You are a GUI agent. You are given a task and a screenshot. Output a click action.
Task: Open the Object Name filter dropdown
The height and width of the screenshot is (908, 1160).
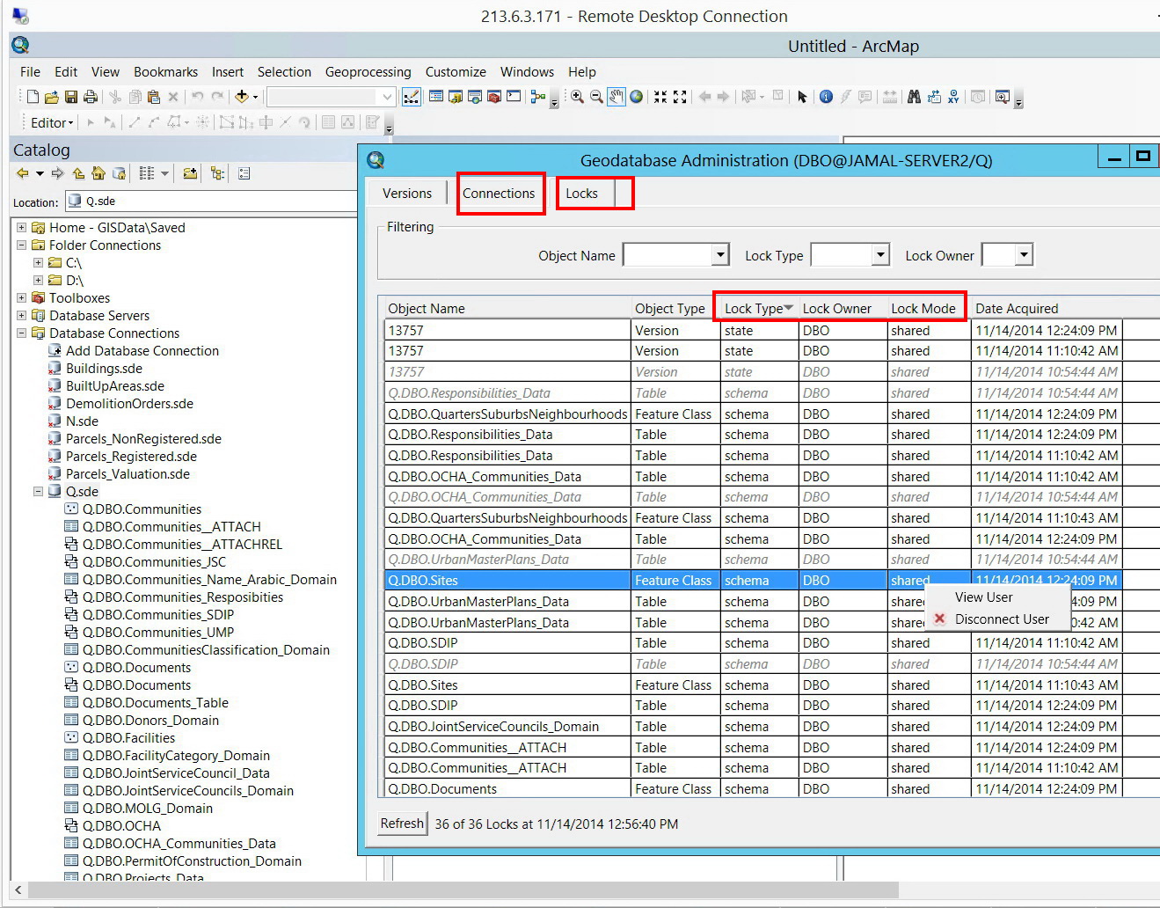pyautogui.click(x=720, y=255)
